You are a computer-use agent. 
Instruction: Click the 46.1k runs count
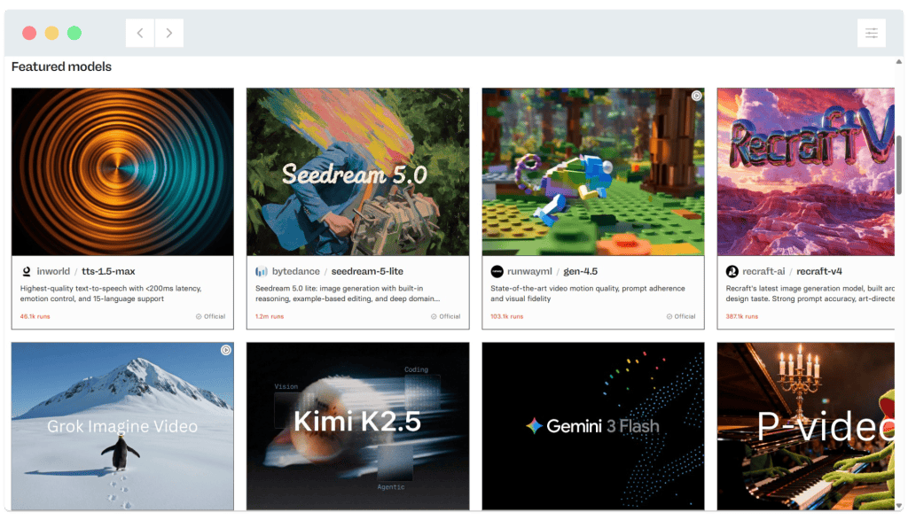coord(35,316)
